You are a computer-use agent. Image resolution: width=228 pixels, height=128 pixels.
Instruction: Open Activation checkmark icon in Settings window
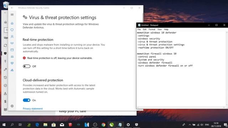tap(5, 85)
